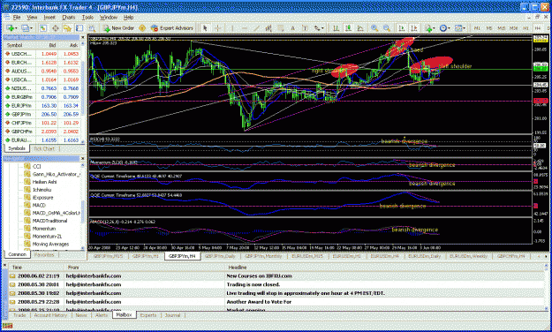Switch to the Account History tab
552x332 pixels.
pos(50,315)
